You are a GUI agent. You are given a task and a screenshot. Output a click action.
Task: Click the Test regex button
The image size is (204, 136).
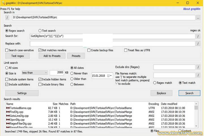tap(18, 56)
